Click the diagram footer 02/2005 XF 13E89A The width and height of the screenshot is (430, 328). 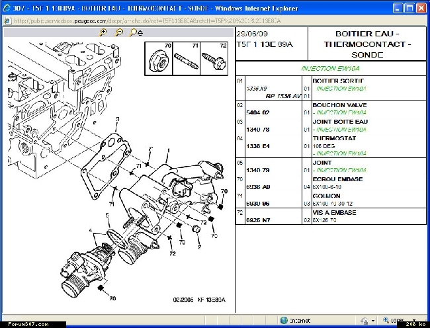click(x=199, y=300)
